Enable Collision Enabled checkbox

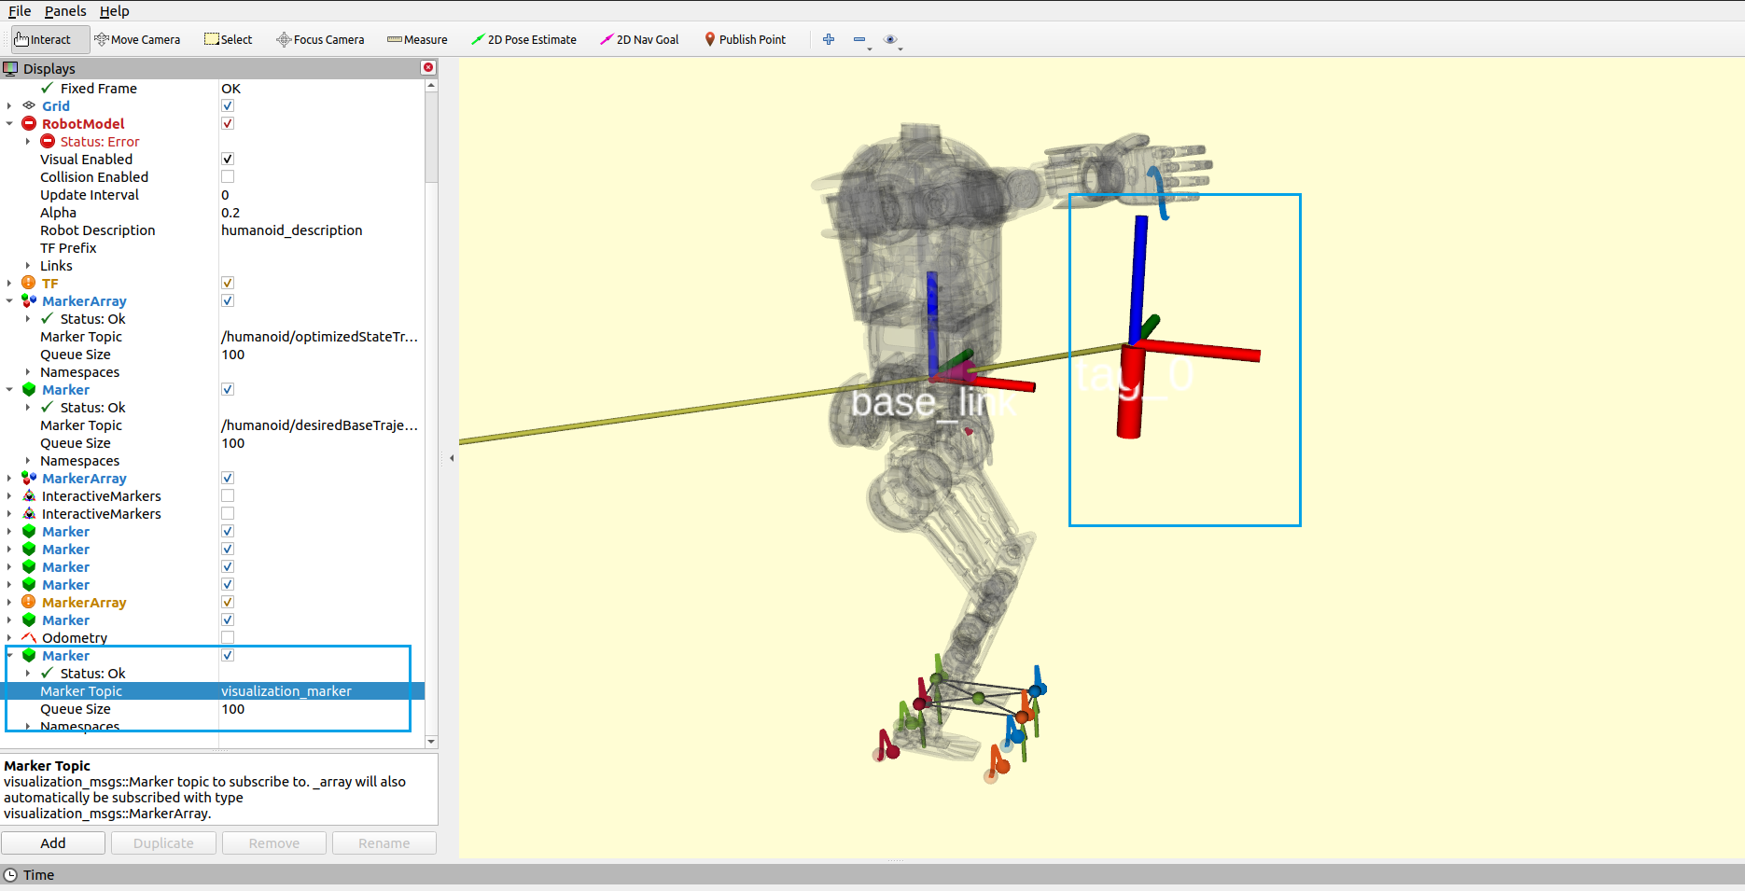click(228, 176)
